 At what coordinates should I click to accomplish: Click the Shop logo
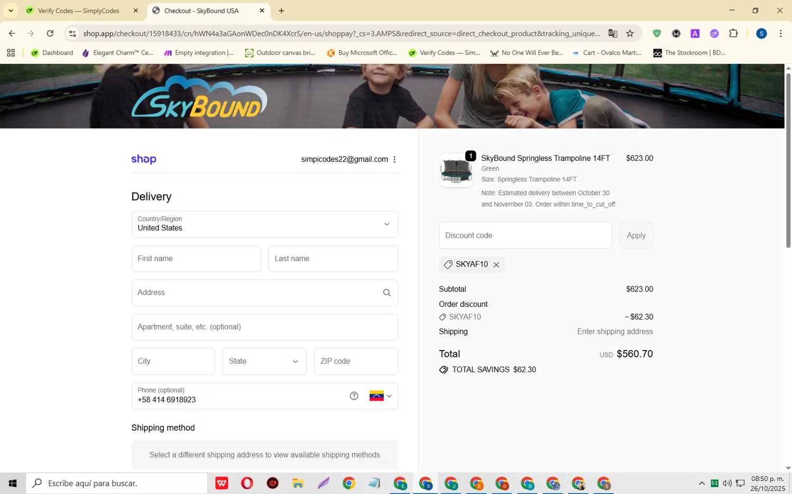[x=144, y=159]
